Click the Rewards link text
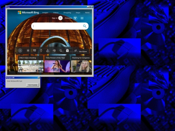 (68, 18)
